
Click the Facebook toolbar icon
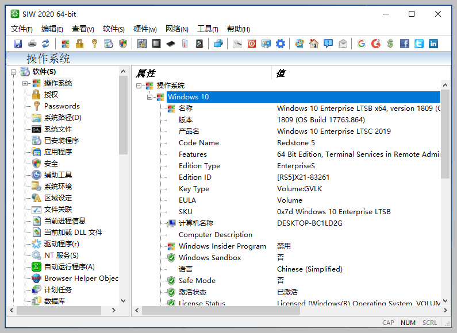tap(405, 44)
